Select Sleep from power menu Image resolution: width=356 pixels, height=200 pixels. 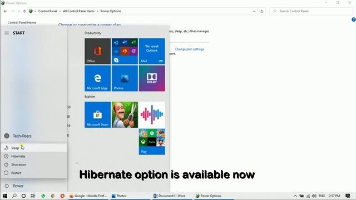click(x=34, y=148)
